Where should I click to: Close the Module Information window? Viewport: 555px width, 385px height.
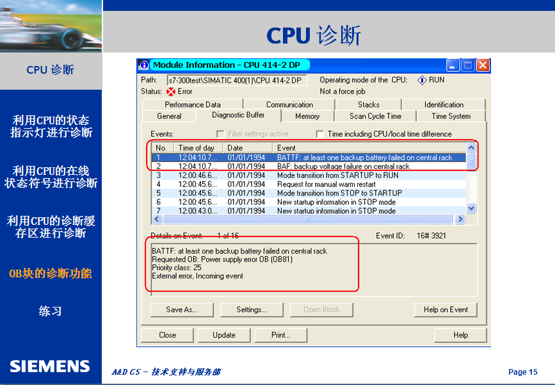click(x=483, y=65)
